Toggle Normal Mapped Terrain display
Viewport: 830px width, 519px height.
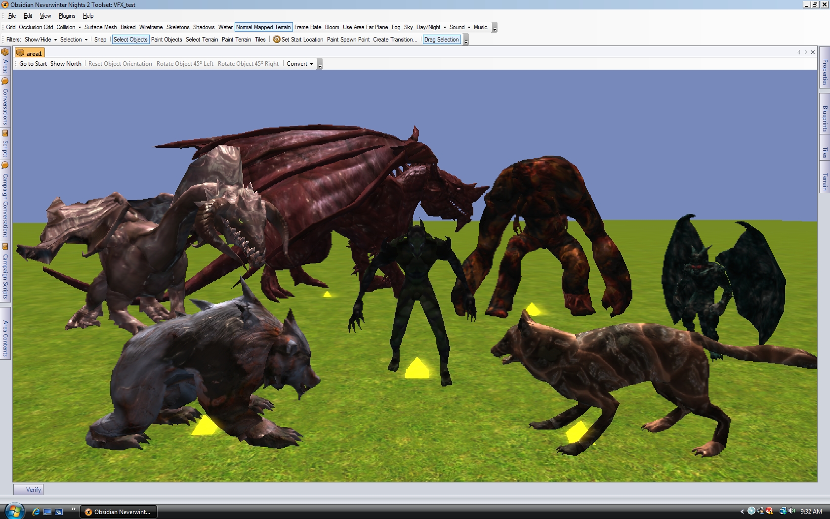[x=263, y=27]
